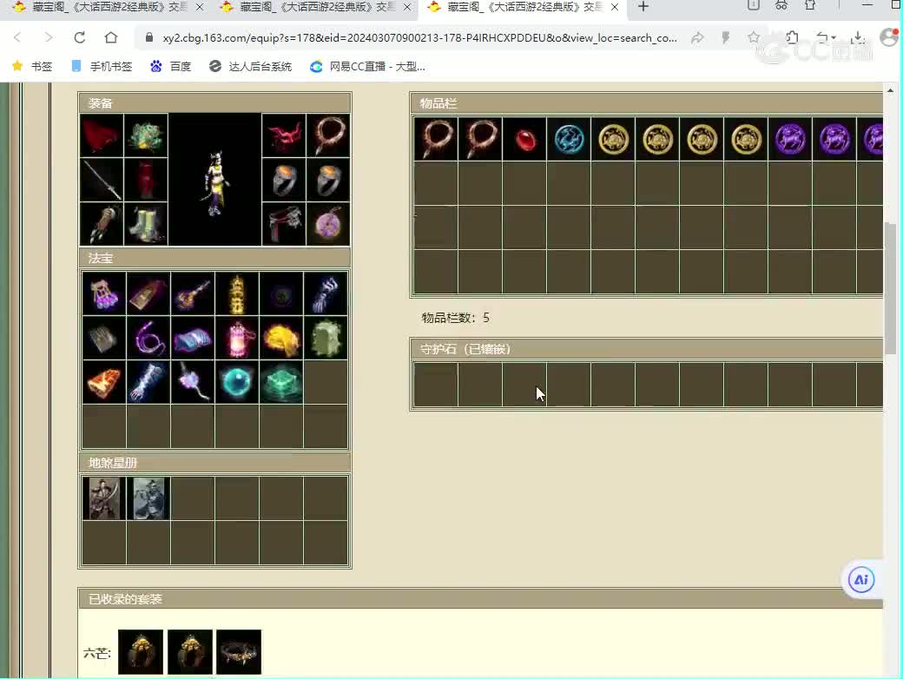Select the green jade box 法宝
This screenshot has height=679, width=903.
pos(281,382)
